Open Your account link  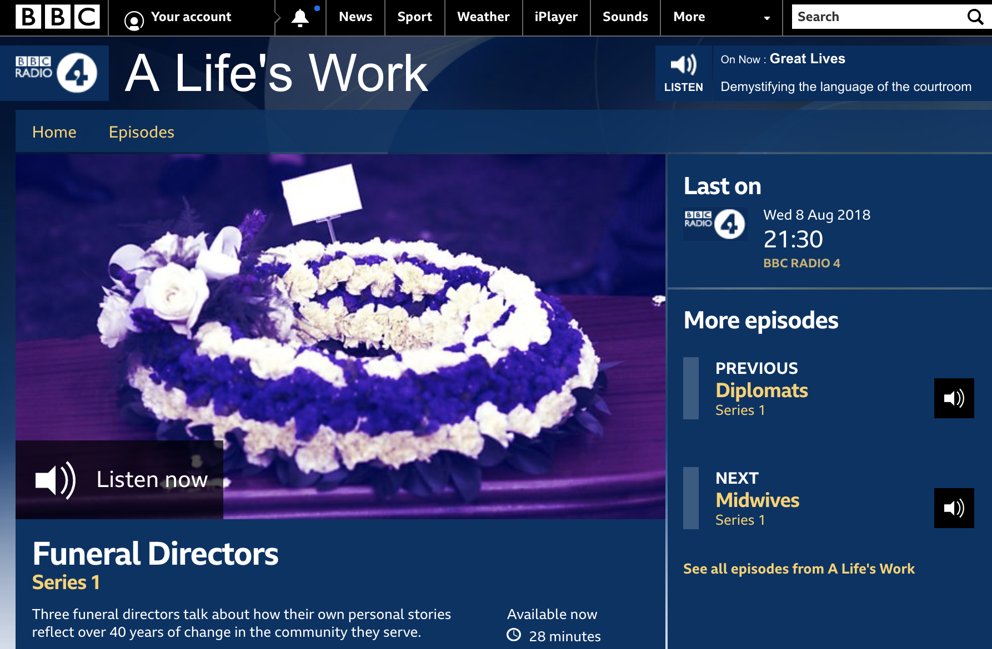pyautogui.click(x=191, y=17)
